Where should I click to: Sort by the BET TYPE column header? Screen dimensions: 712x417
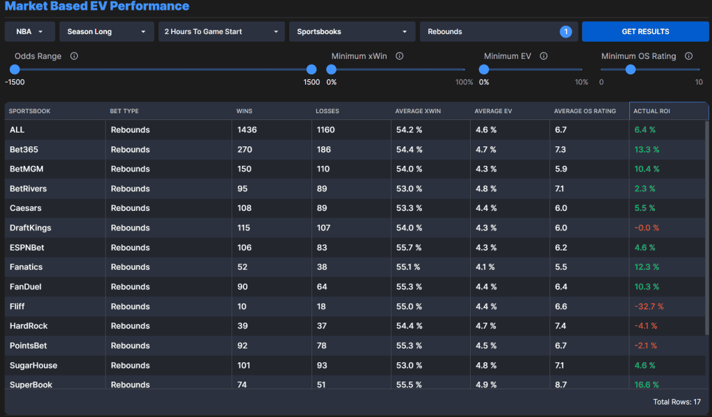click(x=168, y=111)
